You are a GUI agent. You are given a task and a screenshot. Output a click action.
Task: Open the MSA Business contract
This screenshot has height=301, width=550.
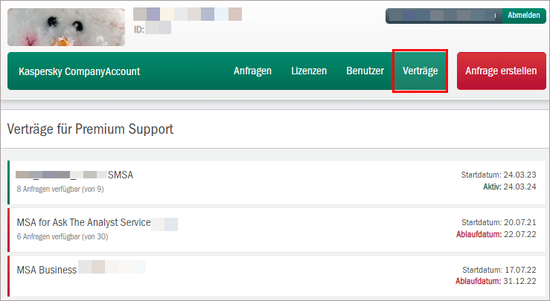tap(276, 276)
